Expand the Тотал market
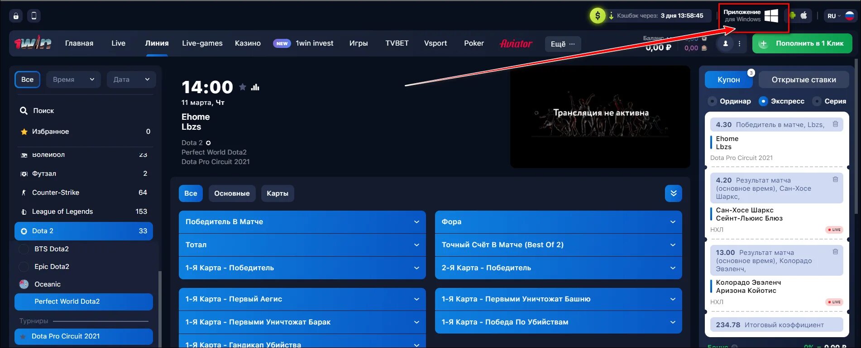This screenshot has width=861, height=348. tap(302, 245)
